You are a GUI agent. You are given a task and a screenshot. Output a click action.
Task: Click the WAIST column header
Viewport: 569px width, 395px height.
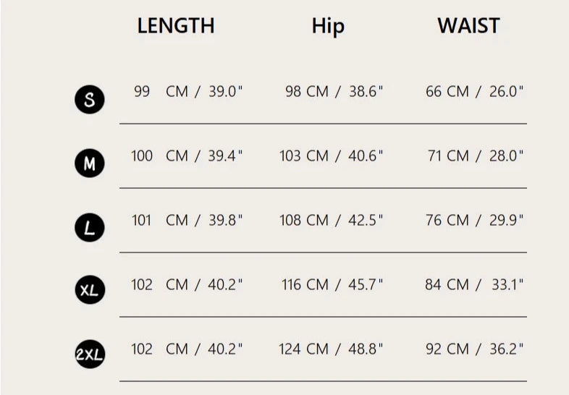468,26
